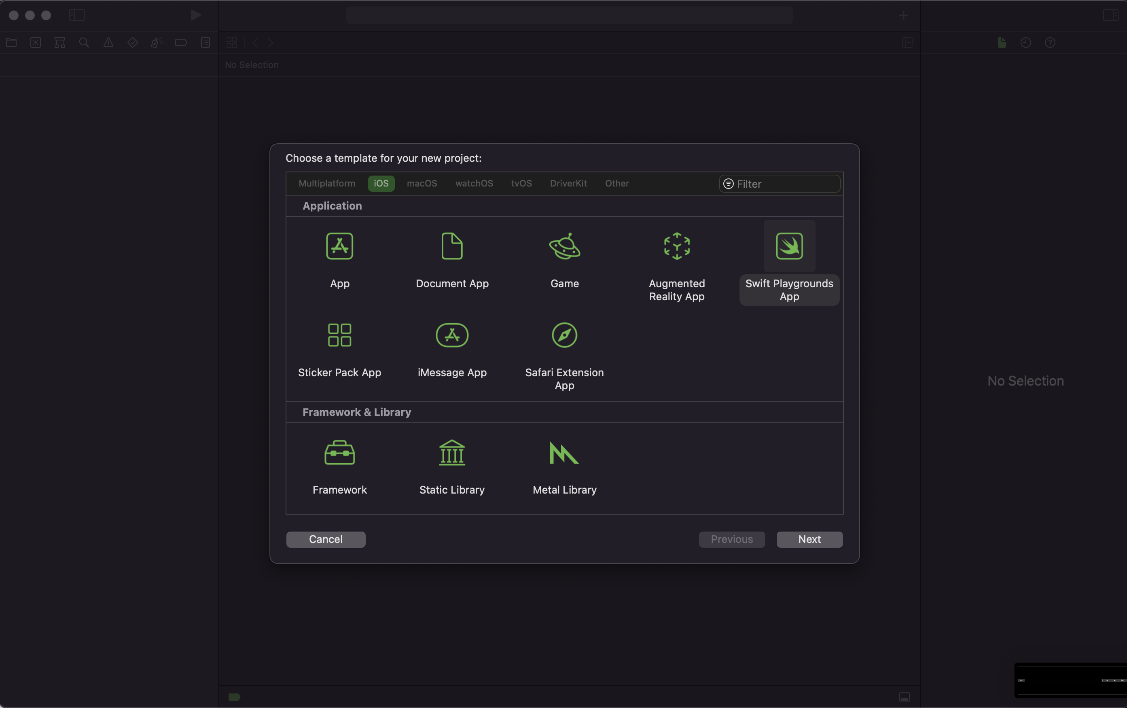
Task: Open the DriverKit tab
Action: (x=568, y=183)
